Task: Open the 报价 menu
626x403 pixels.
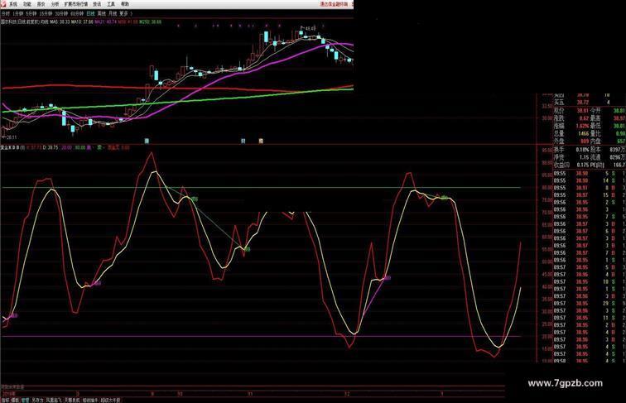Action: tap(41, 4)
